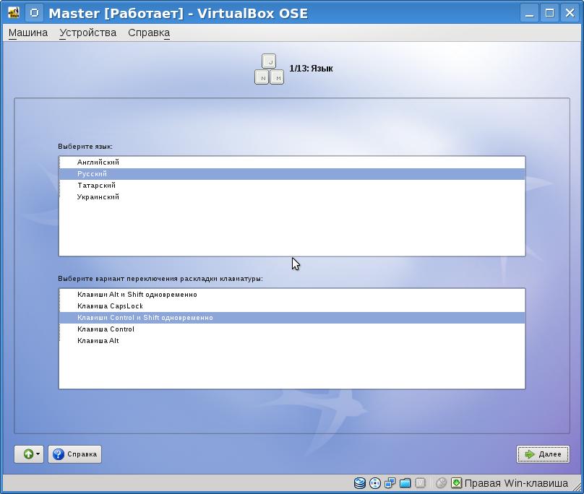Click the keyboard keys icon beside '1/13: Язык'

click(269, 69)
